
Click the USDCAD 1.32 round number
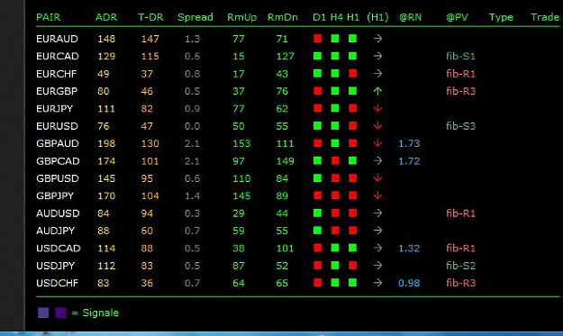(x=409, y=249)
